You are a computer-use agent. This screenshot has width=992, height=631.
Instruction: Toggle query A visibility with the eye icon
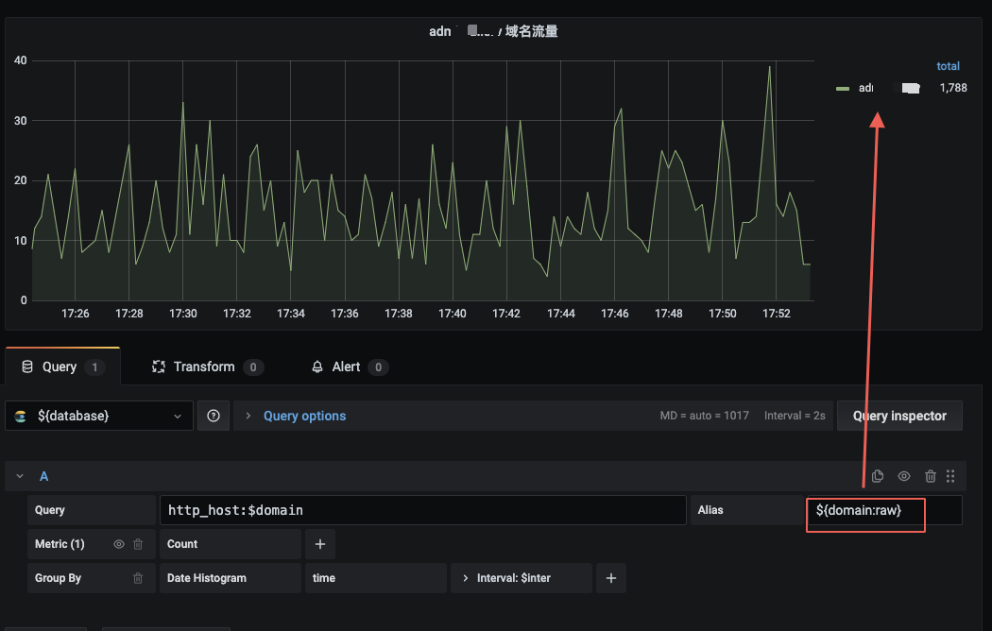pyautogui.click(x=903, y=476)
